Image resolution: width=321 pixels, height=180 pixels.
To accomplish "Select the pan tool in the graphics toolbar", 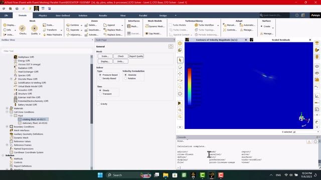I will pyautogui.click(x=180, y=73).
